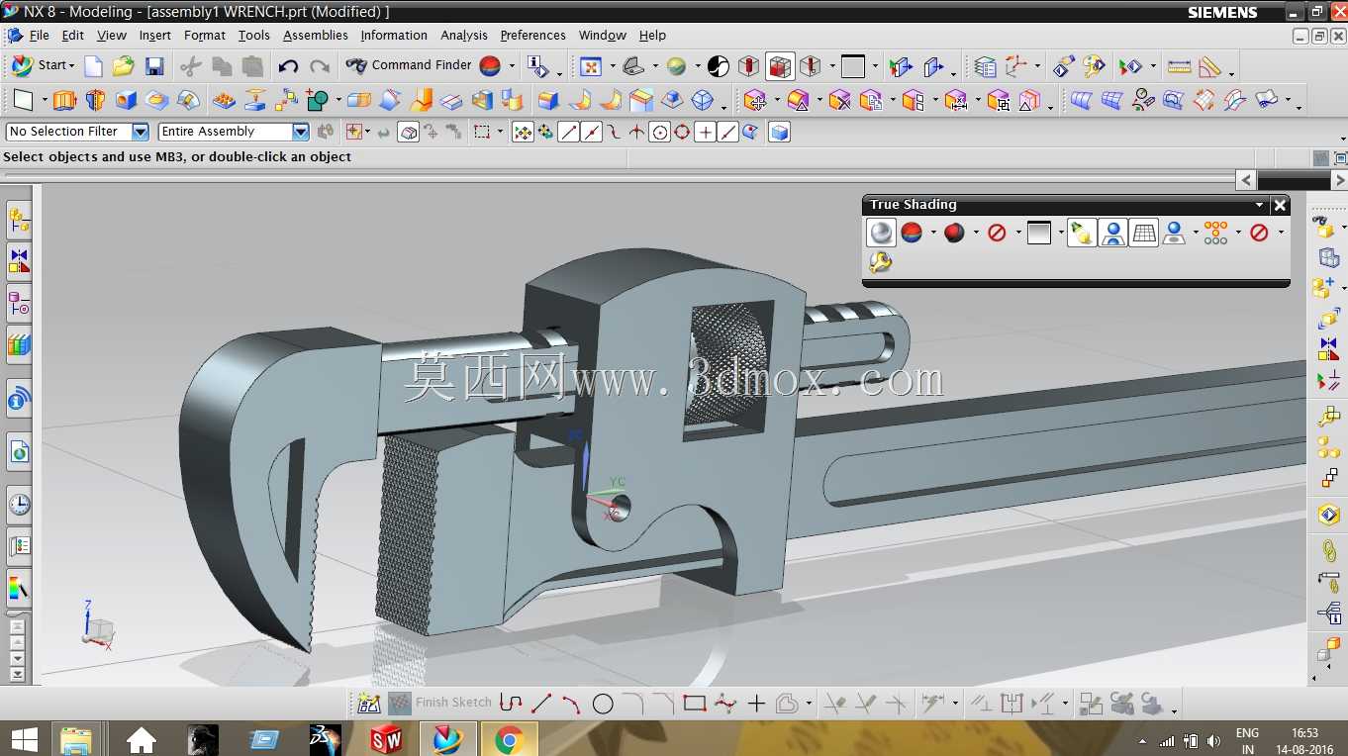Screen dimensions: 1348x756
Task: Click the Open folder icon
Action: [123, 66]
